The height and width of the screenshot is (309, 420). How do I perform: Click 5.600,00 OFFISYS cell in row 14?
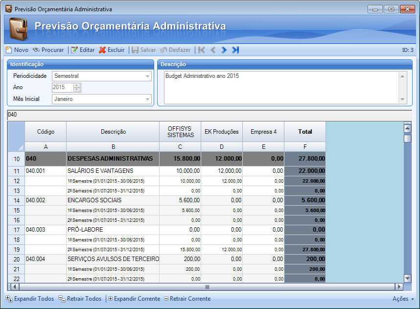click(x=180, y=200)
